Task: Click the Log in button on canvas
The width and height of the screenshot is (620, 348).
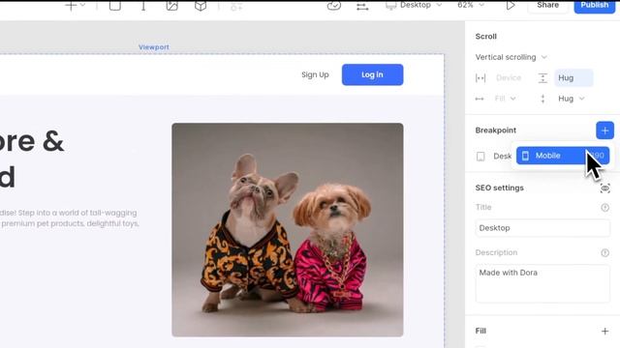Action: tap(372, 74)
